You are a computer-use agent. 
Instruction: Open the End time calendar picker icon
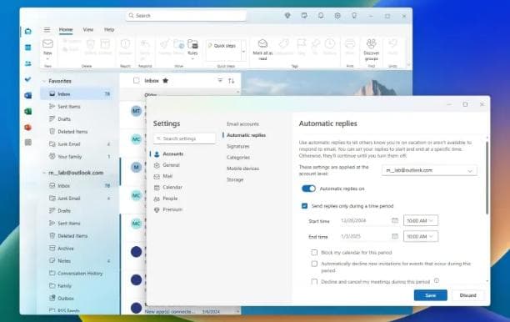395,236
